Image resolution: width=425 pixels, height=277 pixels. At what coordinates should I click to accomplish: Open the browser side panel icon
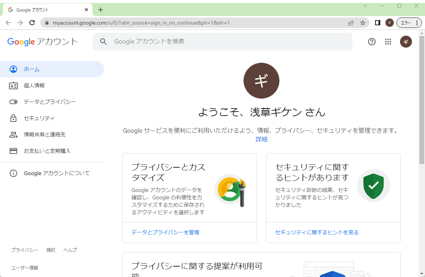point(378,23)
